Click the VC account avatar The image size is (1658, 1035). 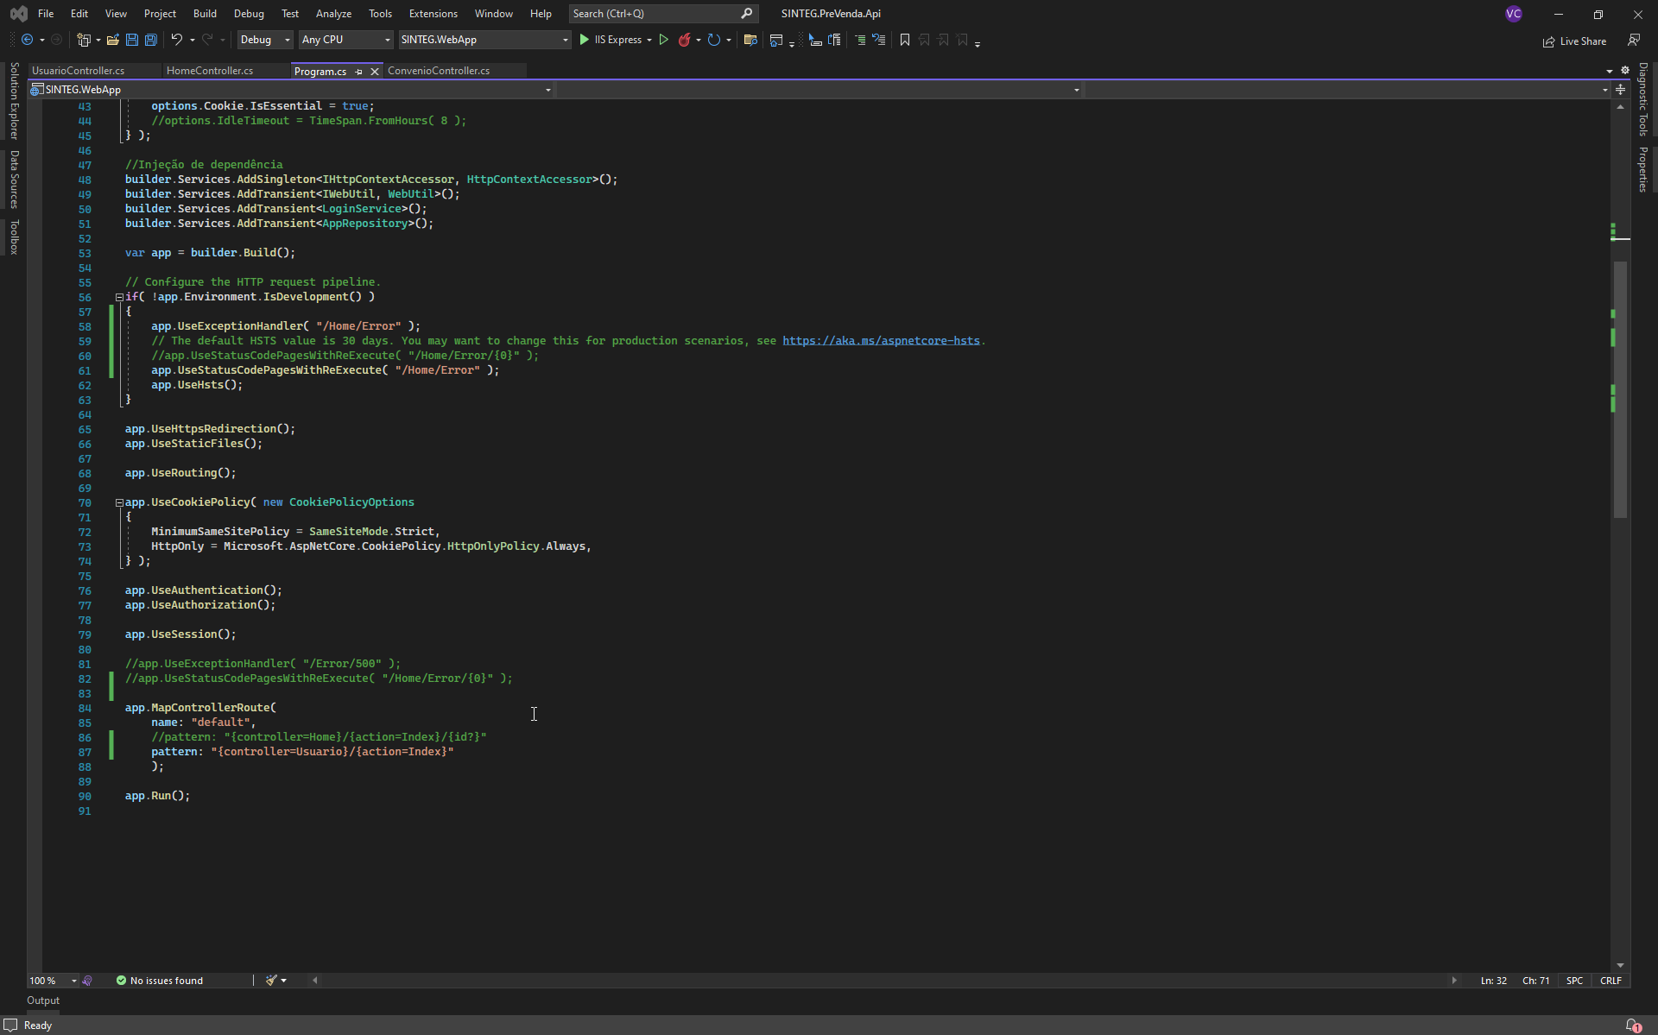1513,14
